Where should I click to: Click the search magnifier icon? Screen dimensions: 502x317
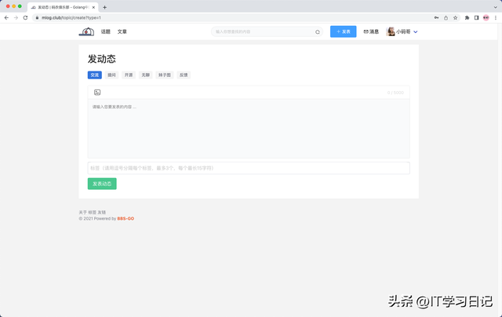(x=317, y=31)
